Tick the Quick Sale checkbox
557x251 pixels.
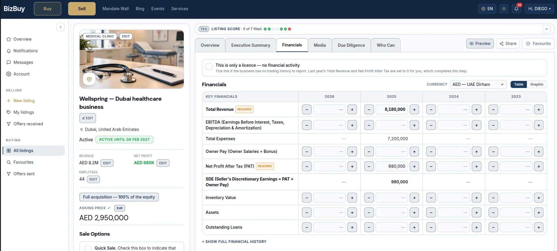coord(88,249)
